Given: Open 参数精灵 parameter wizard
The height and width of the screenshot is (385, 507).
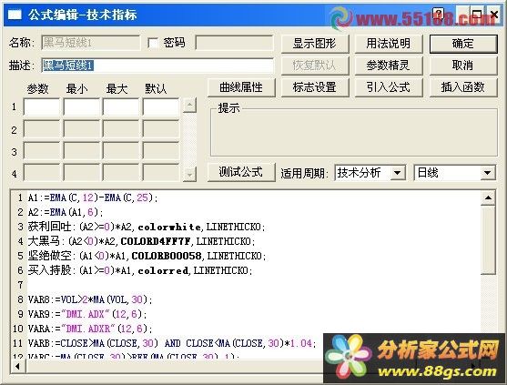Looking at the screenshot, I should 389,66.
